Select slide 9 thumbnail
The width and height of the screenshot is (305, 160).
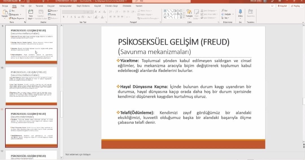[31, 45]
